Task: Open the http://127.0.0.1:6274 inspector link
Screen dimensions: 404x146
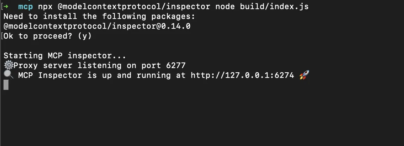Action: 242,75
